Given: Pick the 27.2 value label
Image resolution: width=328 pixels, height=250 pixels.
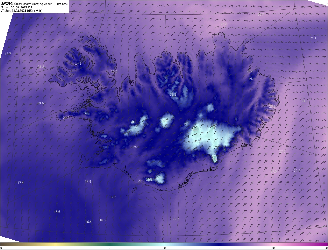Looking at the screenshot, I should coord(223,24).
